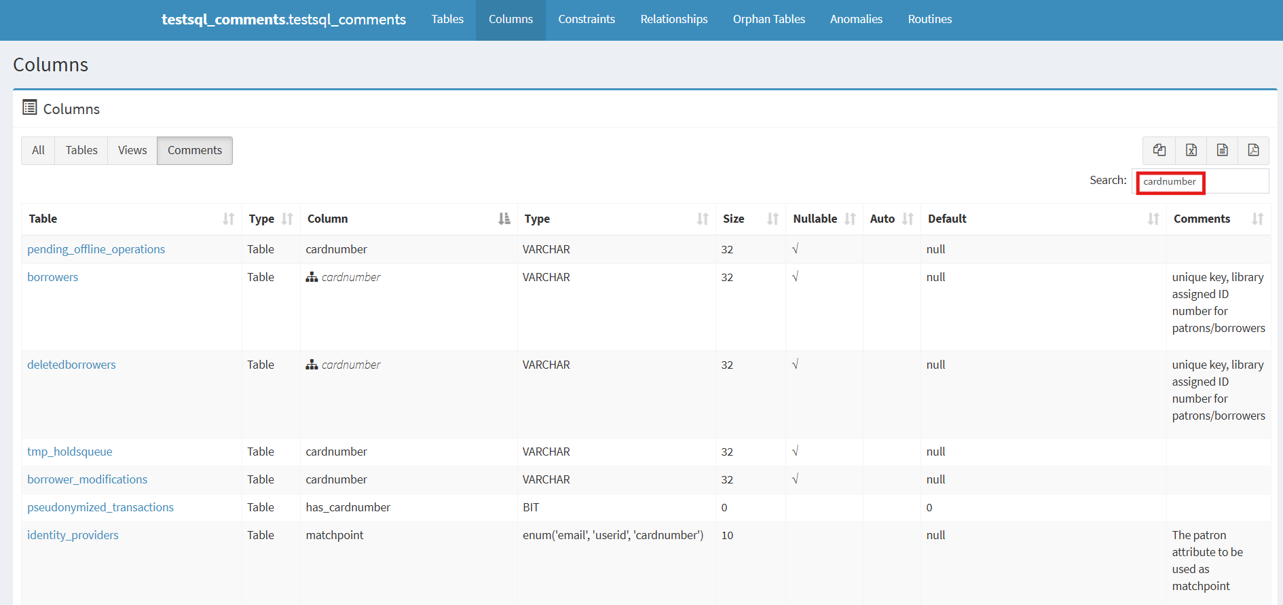
Task: Follow the identity_providers table link
Action: [x=73, y=535]
